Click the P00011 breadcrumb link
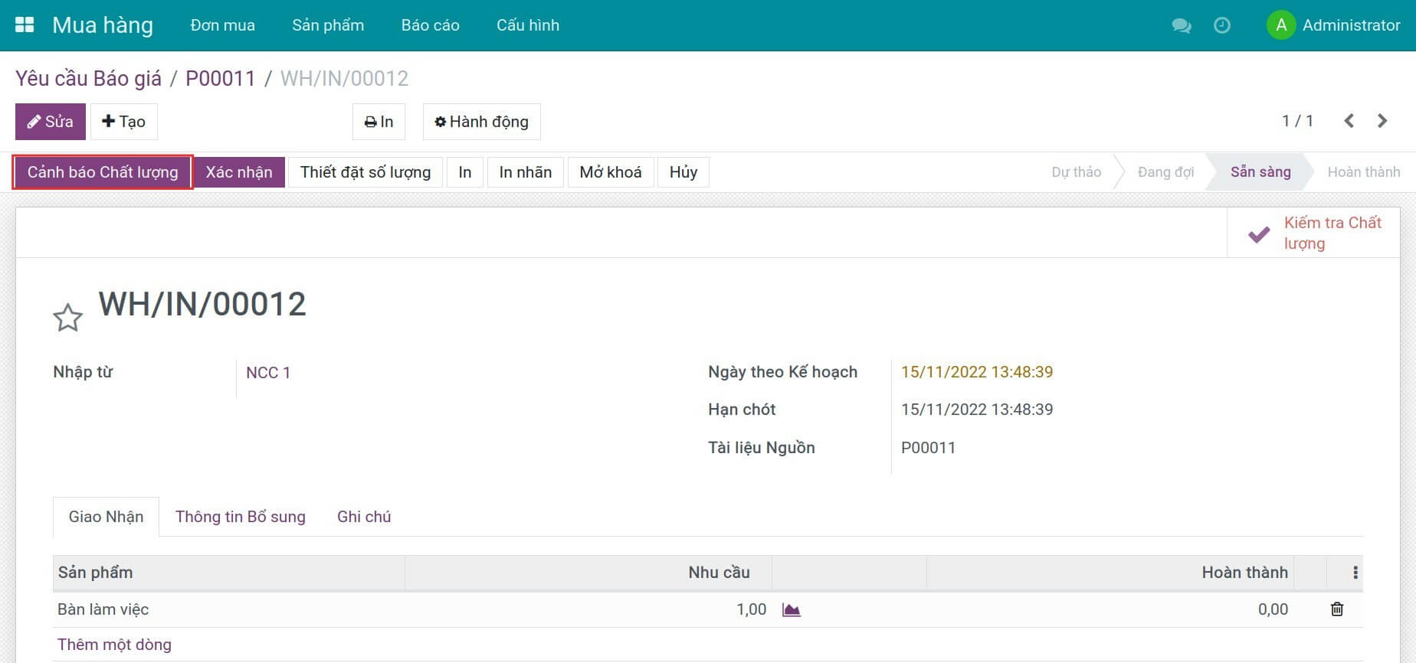Viewport: 1416px width, 663px height. pyautogui.click(x=220, y=78)
